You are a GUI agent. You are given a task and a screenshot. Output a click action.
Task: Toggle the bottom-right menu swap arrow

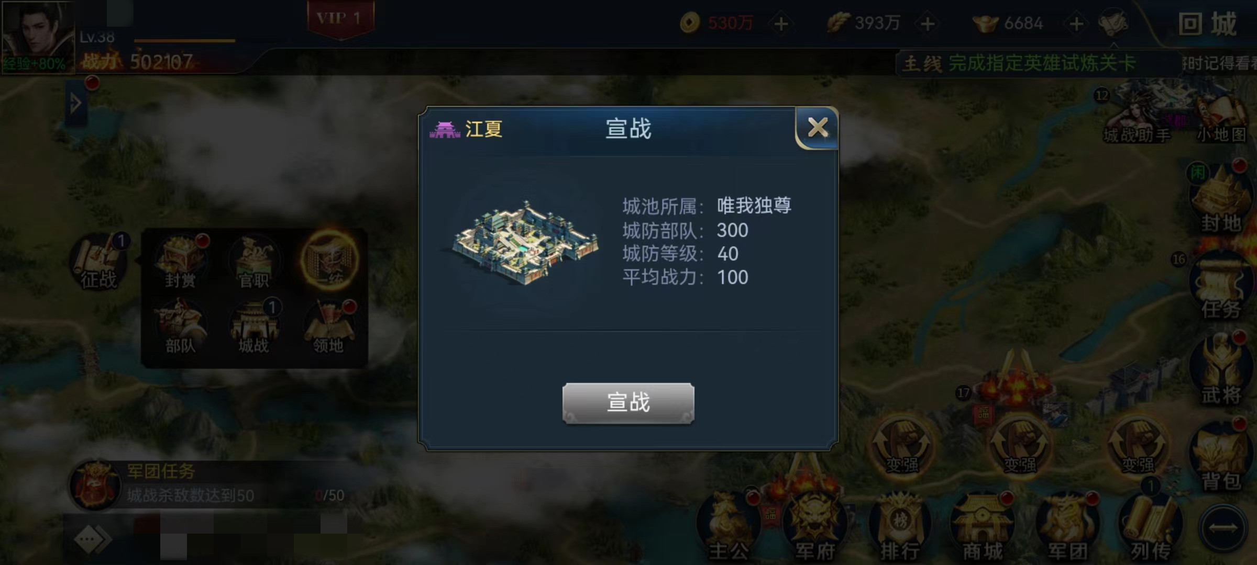(x=1222, y=528)
